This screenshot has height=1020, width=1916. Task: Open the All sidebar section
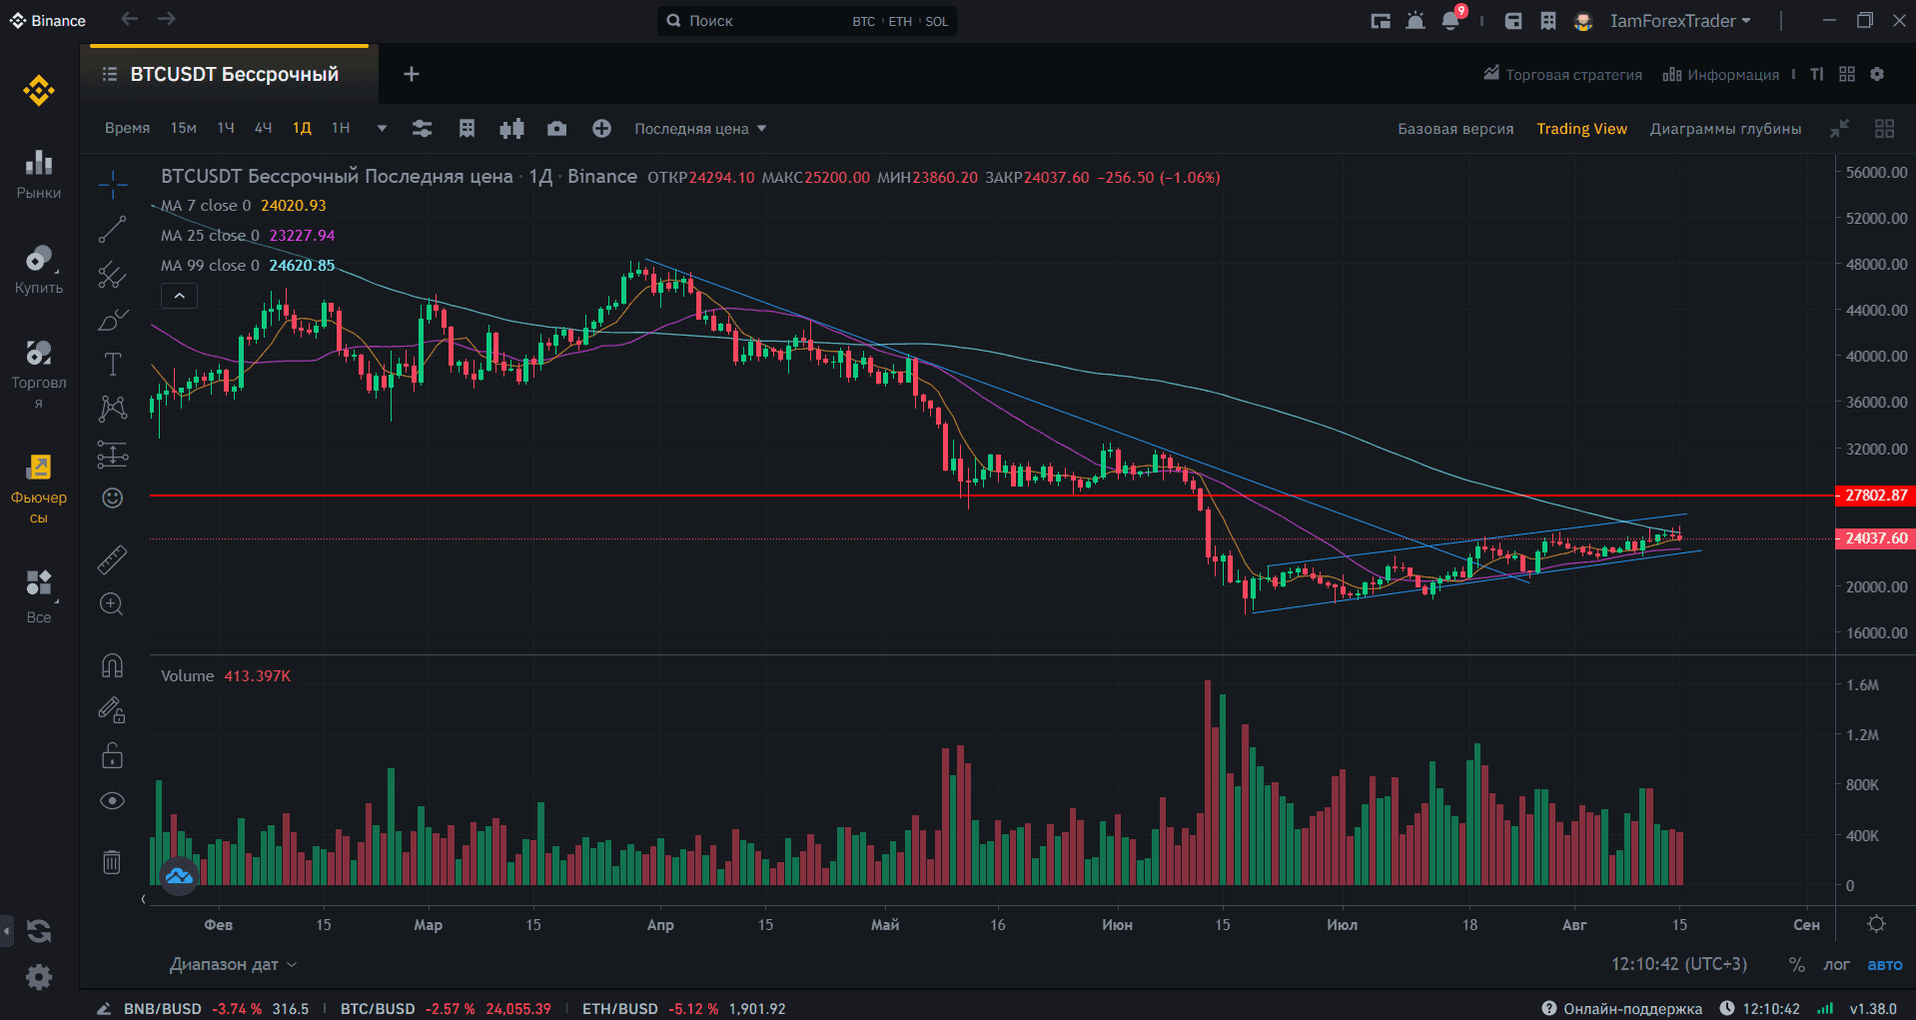(39, 596)
